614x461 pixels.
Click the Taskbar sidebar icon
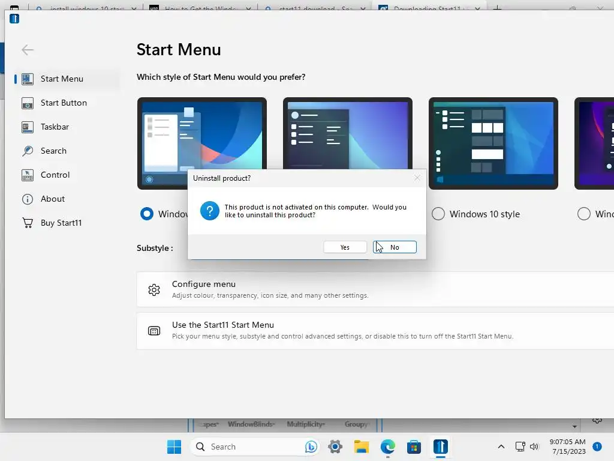(28, 127)
